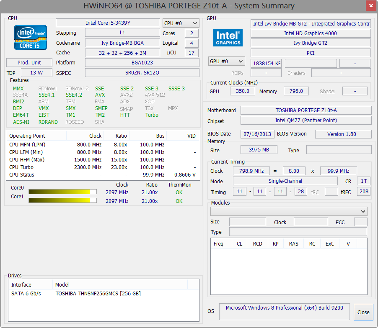Screen dimensions: 378x328
Task: Click the Chipset Intel QM77 field
Action: pyautogui.click(x=306, y=120)
